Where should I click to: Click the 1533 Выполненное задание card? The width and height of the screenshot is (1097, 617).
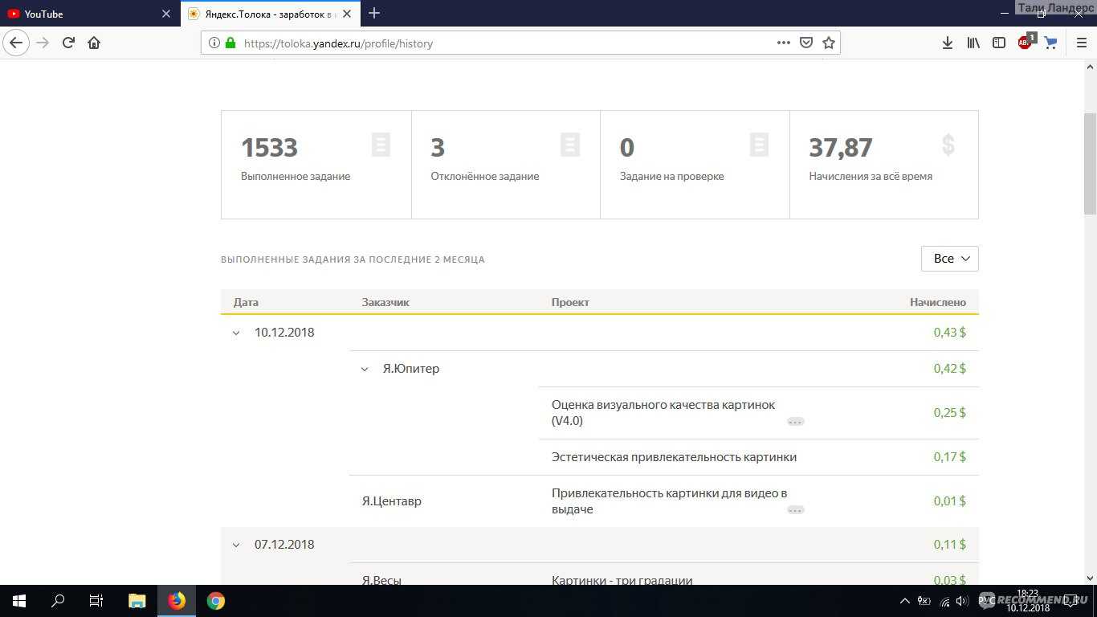pos(316,165)
